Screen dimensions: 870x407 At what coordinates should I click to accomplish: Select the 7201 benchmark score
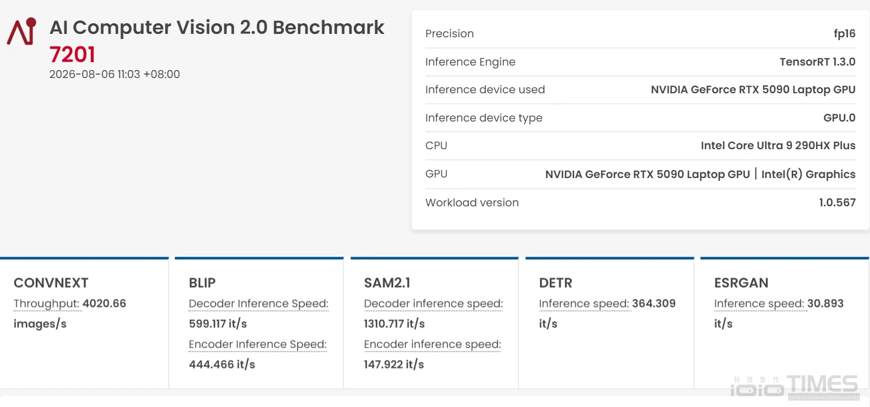pos(72,54)
